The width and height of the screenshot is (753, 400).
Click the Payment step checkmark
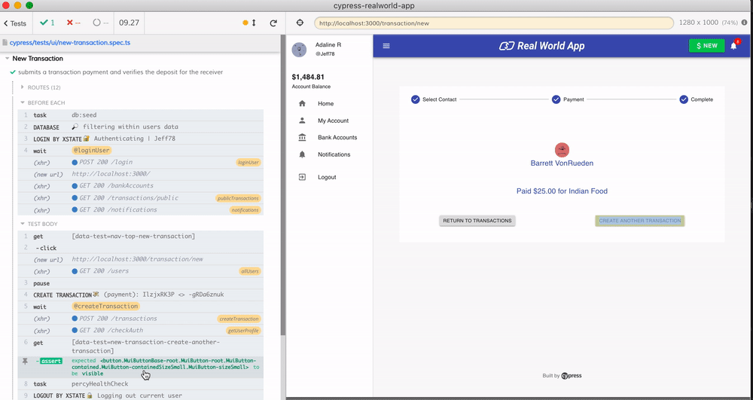(x=556, y=99)
